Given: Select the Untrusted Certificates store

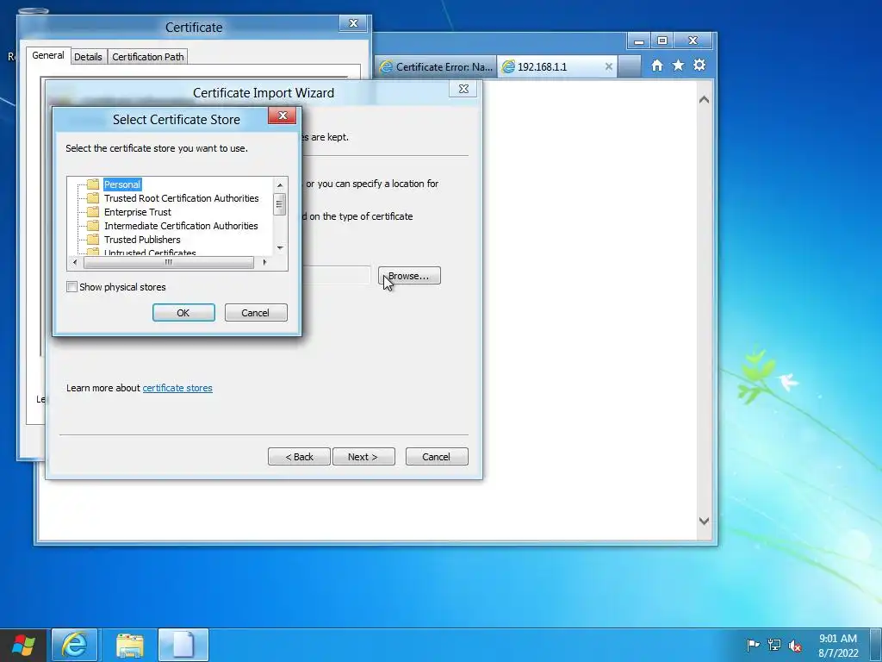Looking at the screenshot, I should click(x=150, y=253).
